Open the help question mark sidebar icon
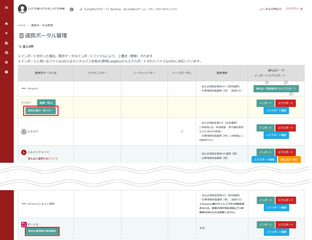The width and height of the screenshot is (312, 240). coord(6,72)
